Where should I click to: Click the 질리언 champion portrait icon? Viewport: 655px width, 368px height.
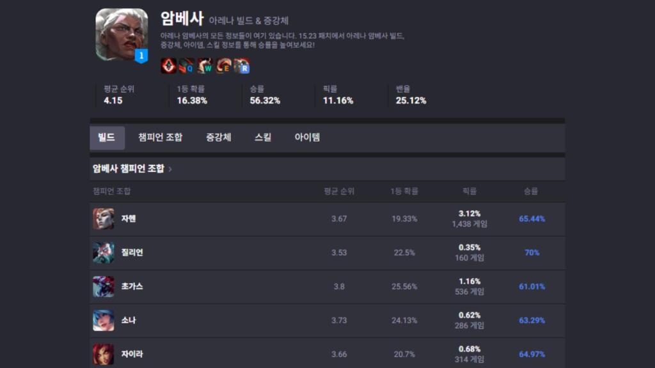[x=104, y=252]
